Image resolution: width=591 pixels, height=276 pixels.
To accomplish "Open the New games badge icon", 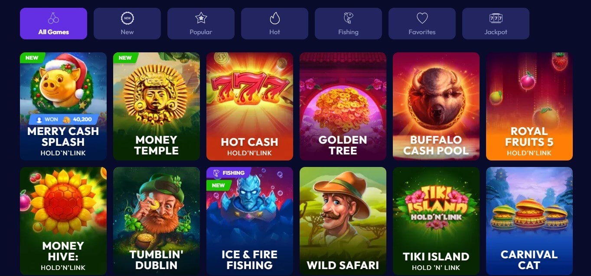I will (x=127, y=18).
